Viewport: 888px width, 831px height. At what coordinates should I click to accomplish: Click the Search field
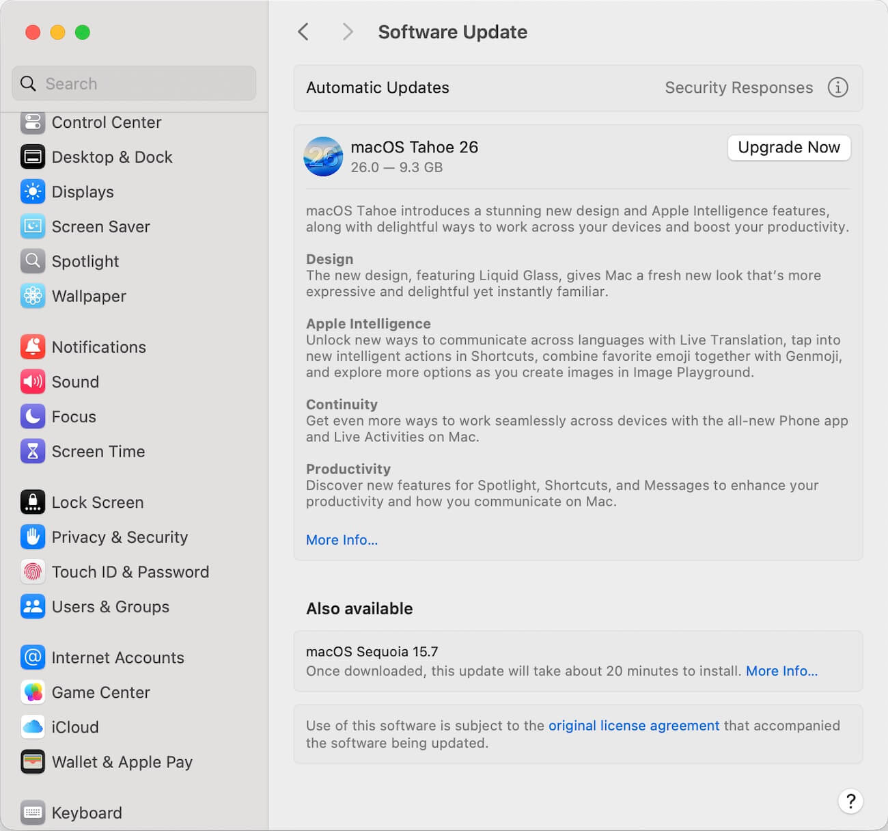(x=134, y=83)
